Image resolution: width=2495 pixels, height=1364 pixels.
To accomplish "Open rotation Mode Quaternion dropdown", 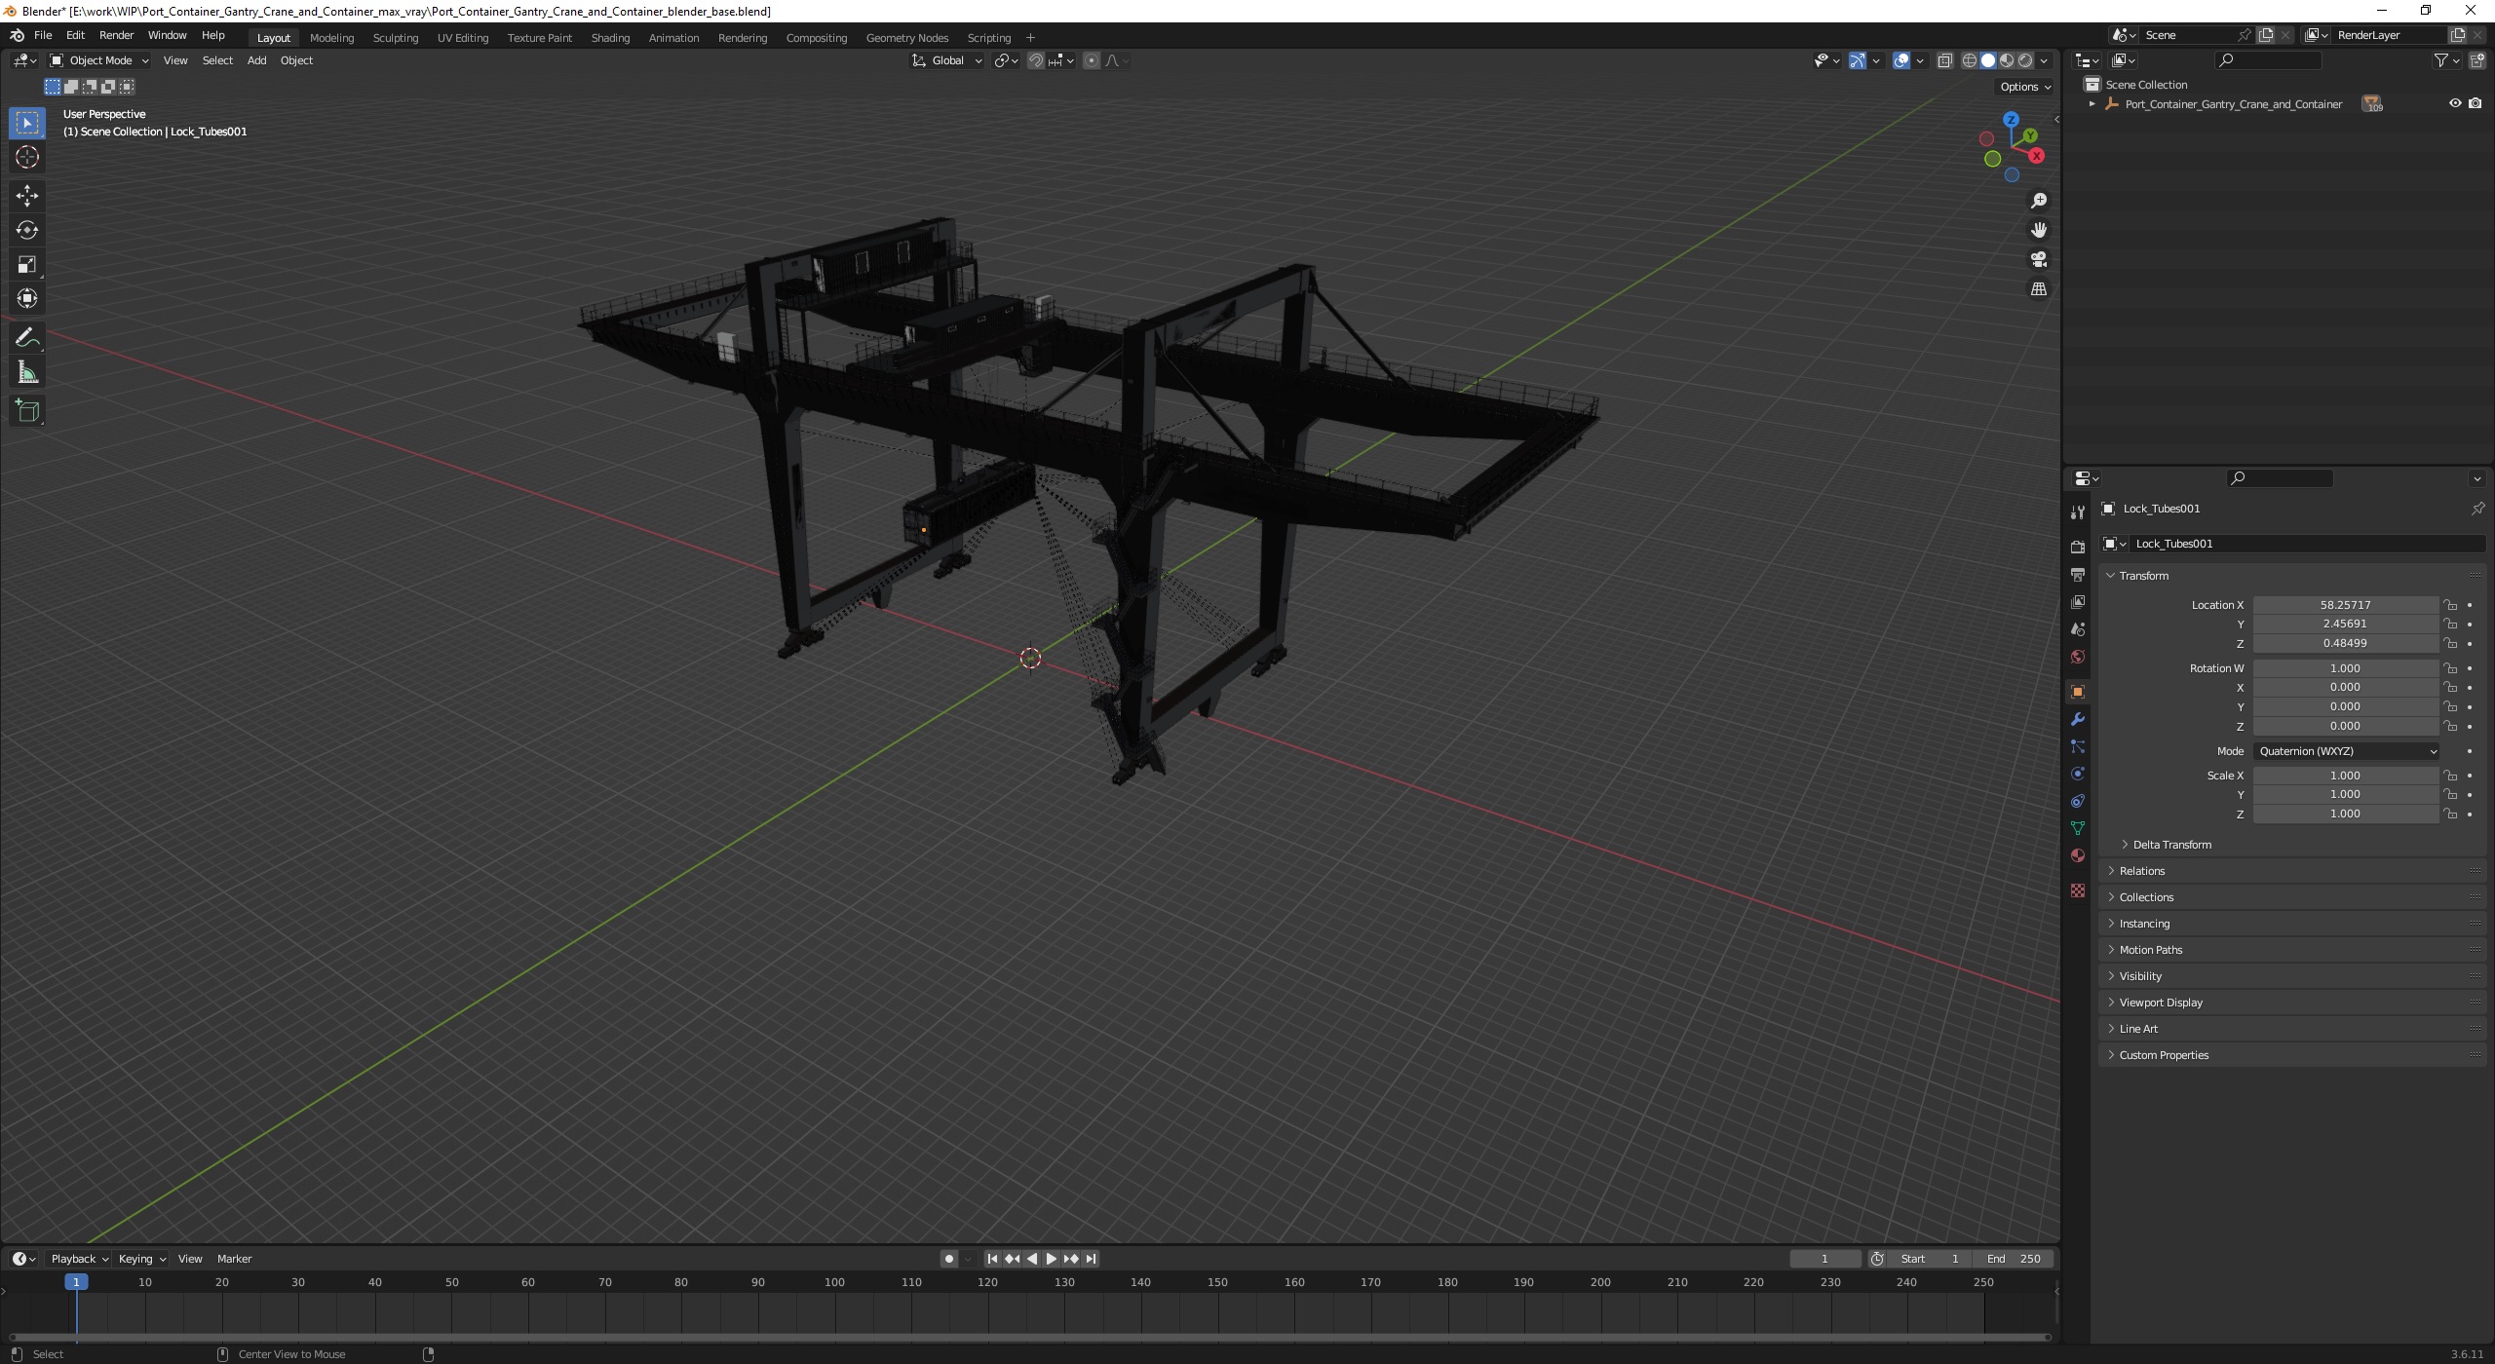I will (x=2347, y=751).
